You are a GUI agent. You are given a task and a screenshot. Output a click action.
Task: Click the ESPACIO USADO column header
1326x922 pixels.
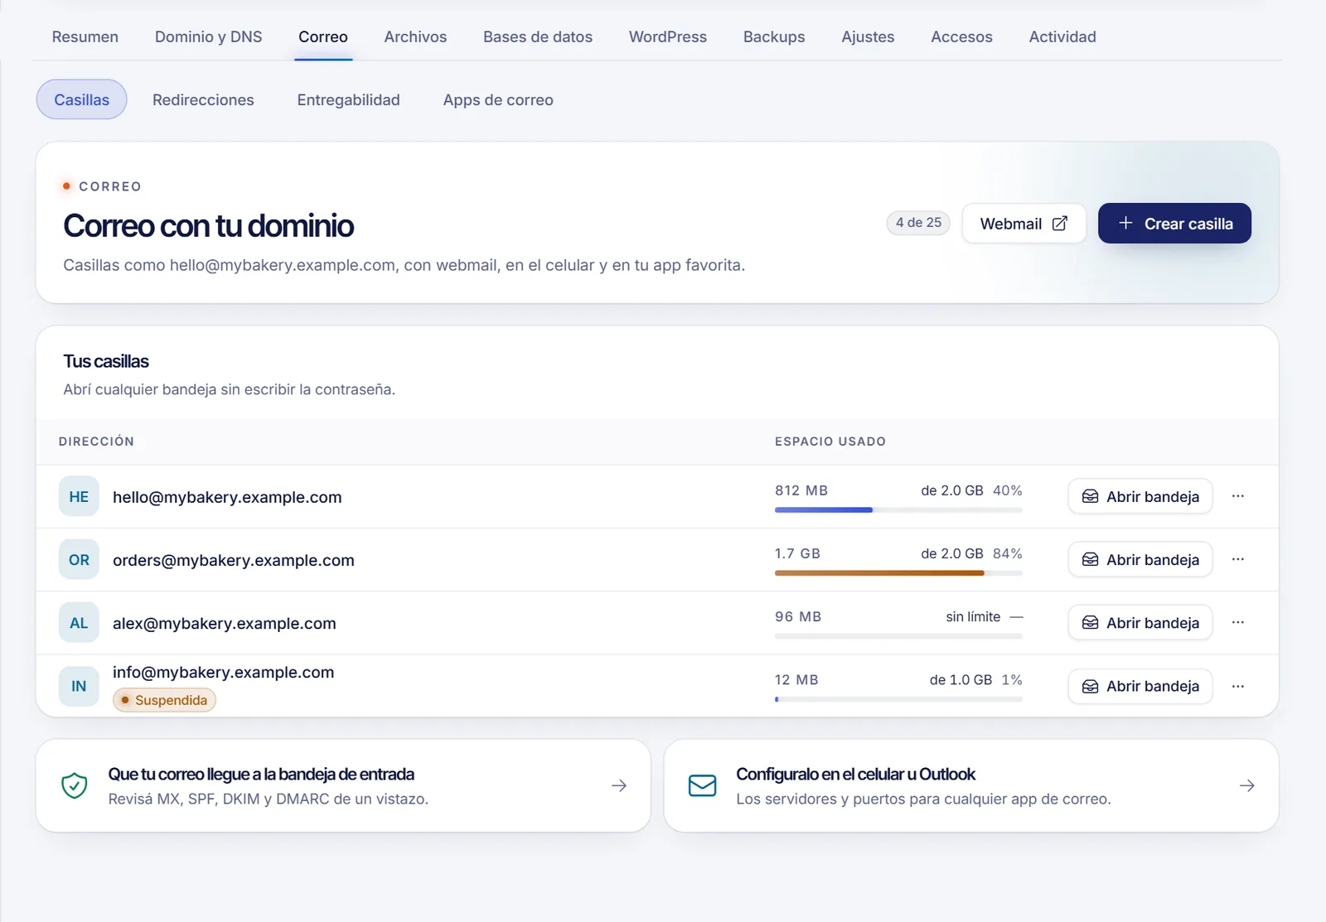(830, 442)
